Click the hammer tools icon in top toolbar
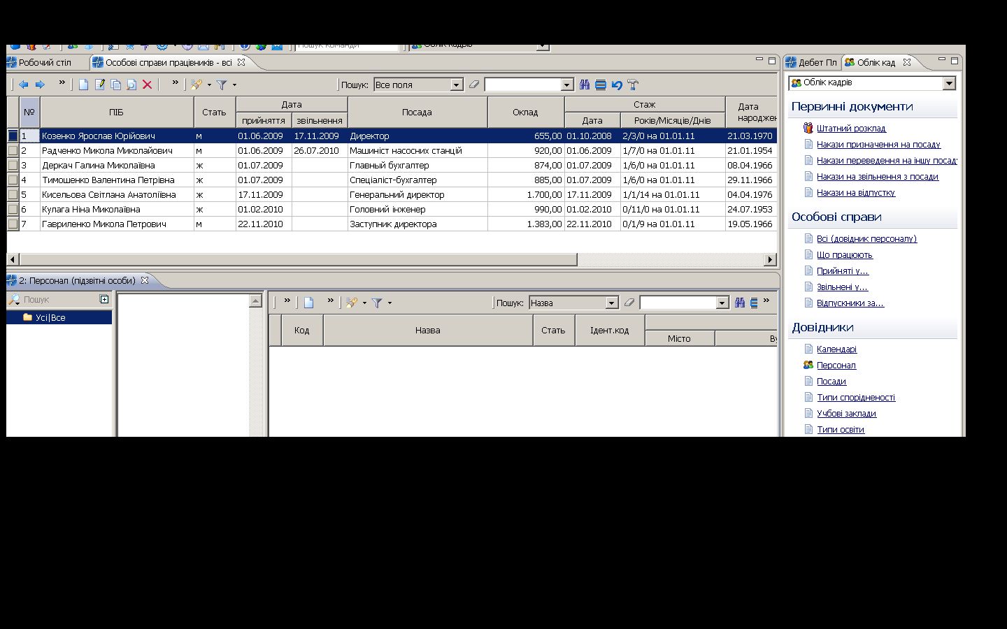This screenshot has height=629, width=1007. click(x=633, y=85)
